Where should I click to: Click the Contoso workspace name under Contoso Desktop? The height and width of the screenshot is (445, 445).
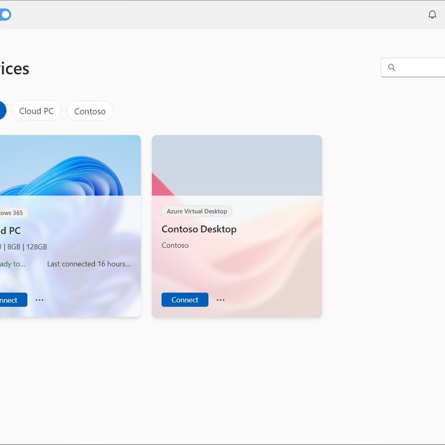[175, 245]
